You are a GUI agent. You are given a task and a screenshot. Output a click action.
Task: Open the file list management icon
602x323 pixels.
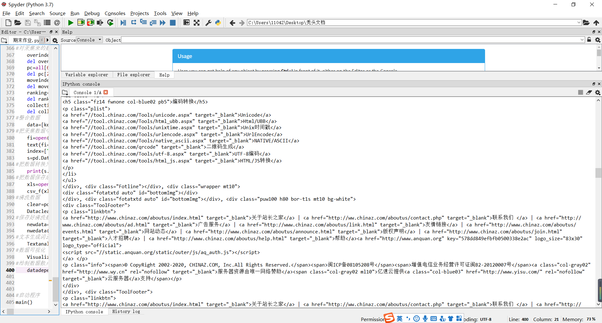click(x=47, y=23)
